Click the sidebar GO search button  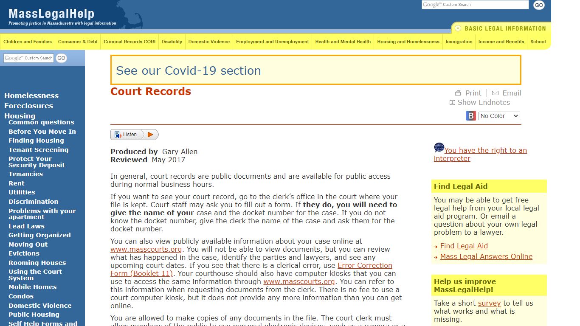pyautogui.click(x=62, y=58)
